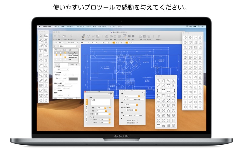Click the 1.509 text field in dimension panel

click(101, 102)
